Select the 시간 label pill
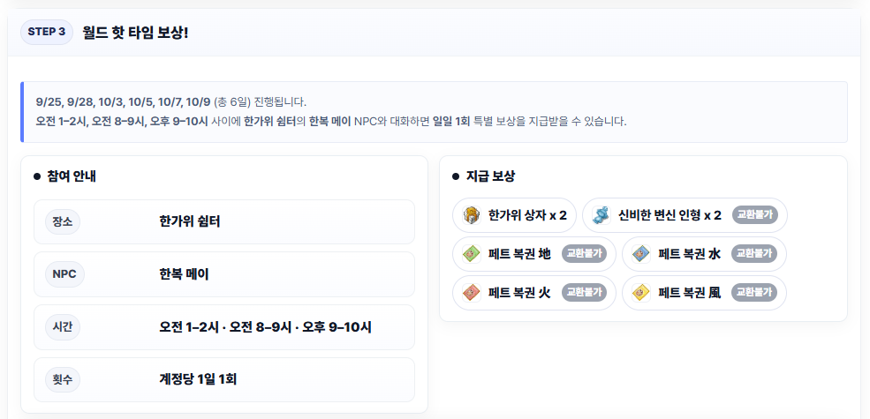870x419 pixels. point(63,327)
